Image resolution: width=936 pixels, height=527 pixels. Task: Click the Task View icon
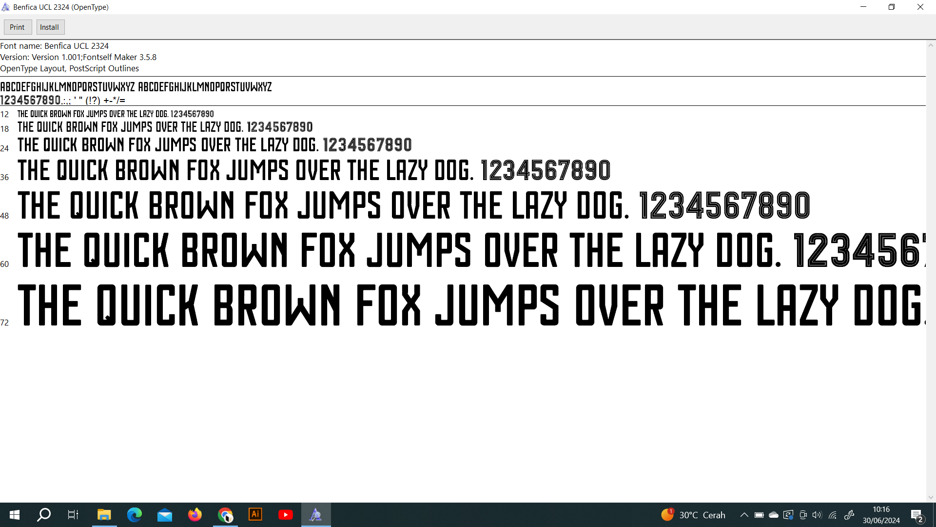tap(73, 515)
